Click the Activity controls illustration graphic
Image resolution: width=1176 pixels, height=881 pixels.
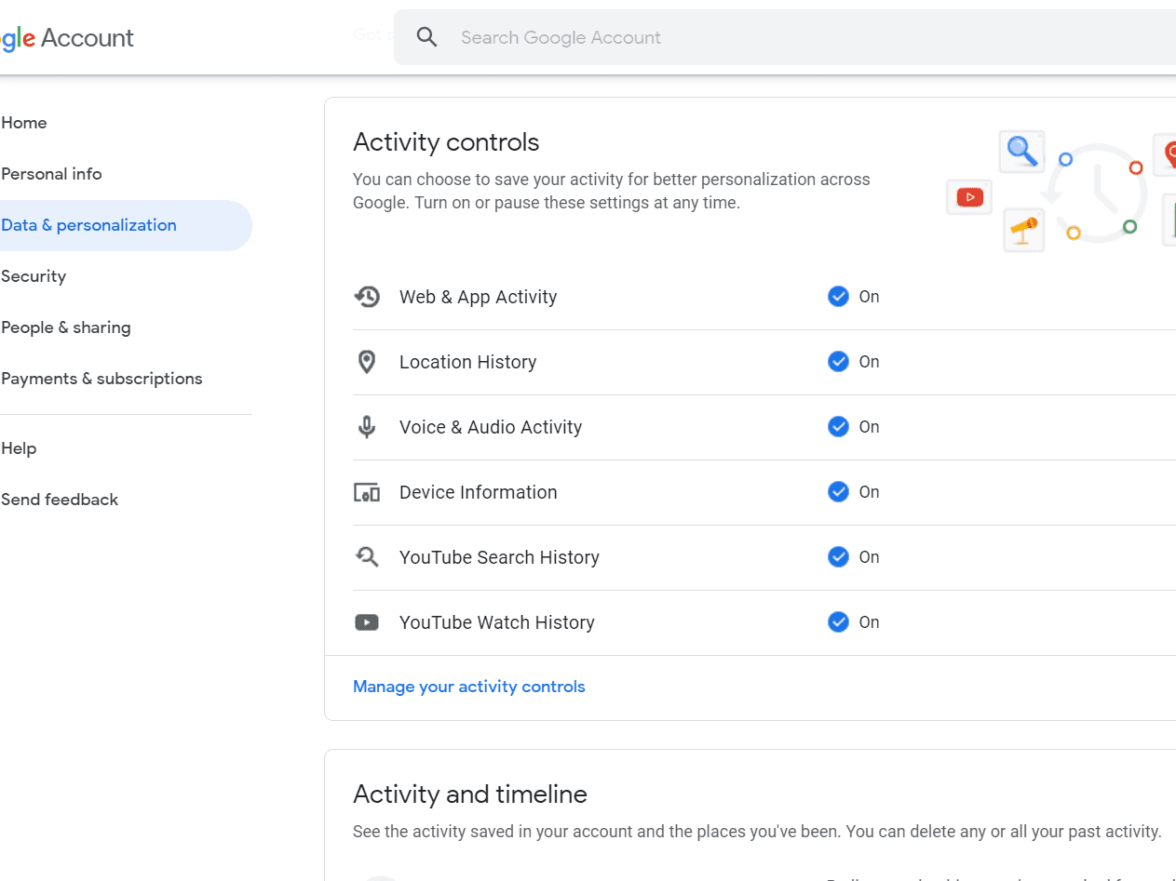coord(1061,191)
